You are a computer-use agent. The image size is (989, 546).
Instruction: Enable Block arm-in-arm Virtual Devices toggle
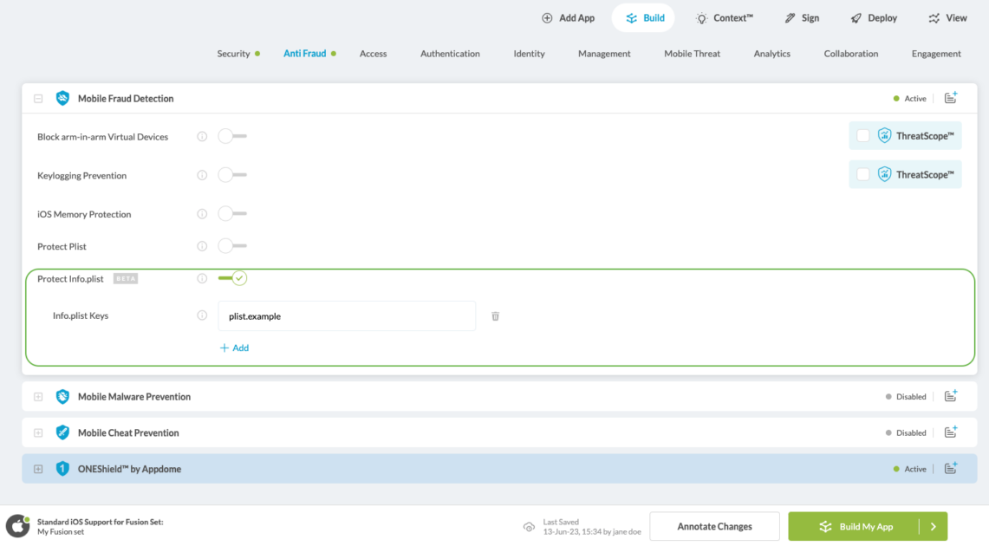pyautogui.click(x=231, y=137)
